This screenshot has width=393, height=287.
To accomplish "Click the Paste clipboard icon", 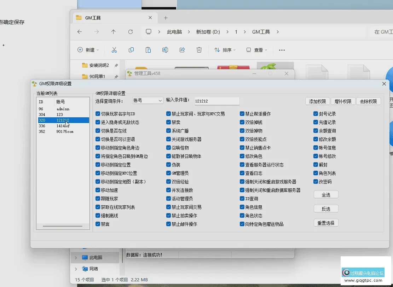I will [148, 50].
